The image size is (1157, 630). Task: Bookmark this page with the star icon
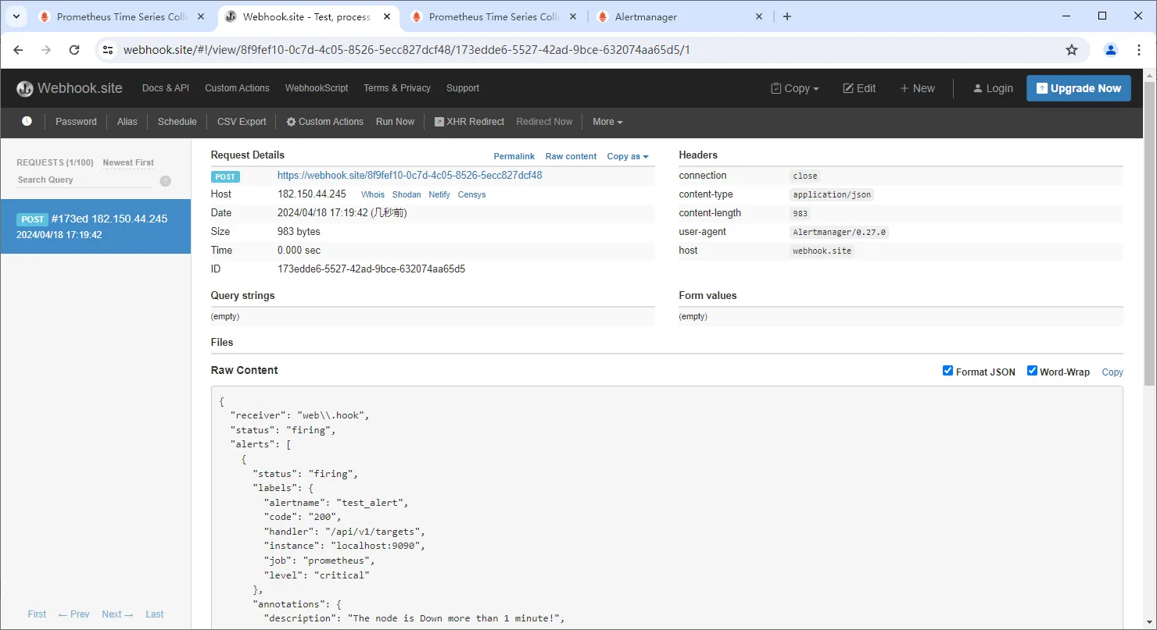pos(1072,50)
